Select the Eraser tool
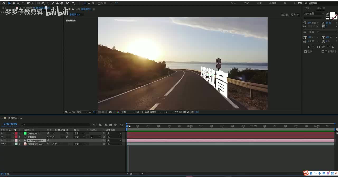Image resolution: width=338 pixels, height=177 pixels. coord(62,3)
